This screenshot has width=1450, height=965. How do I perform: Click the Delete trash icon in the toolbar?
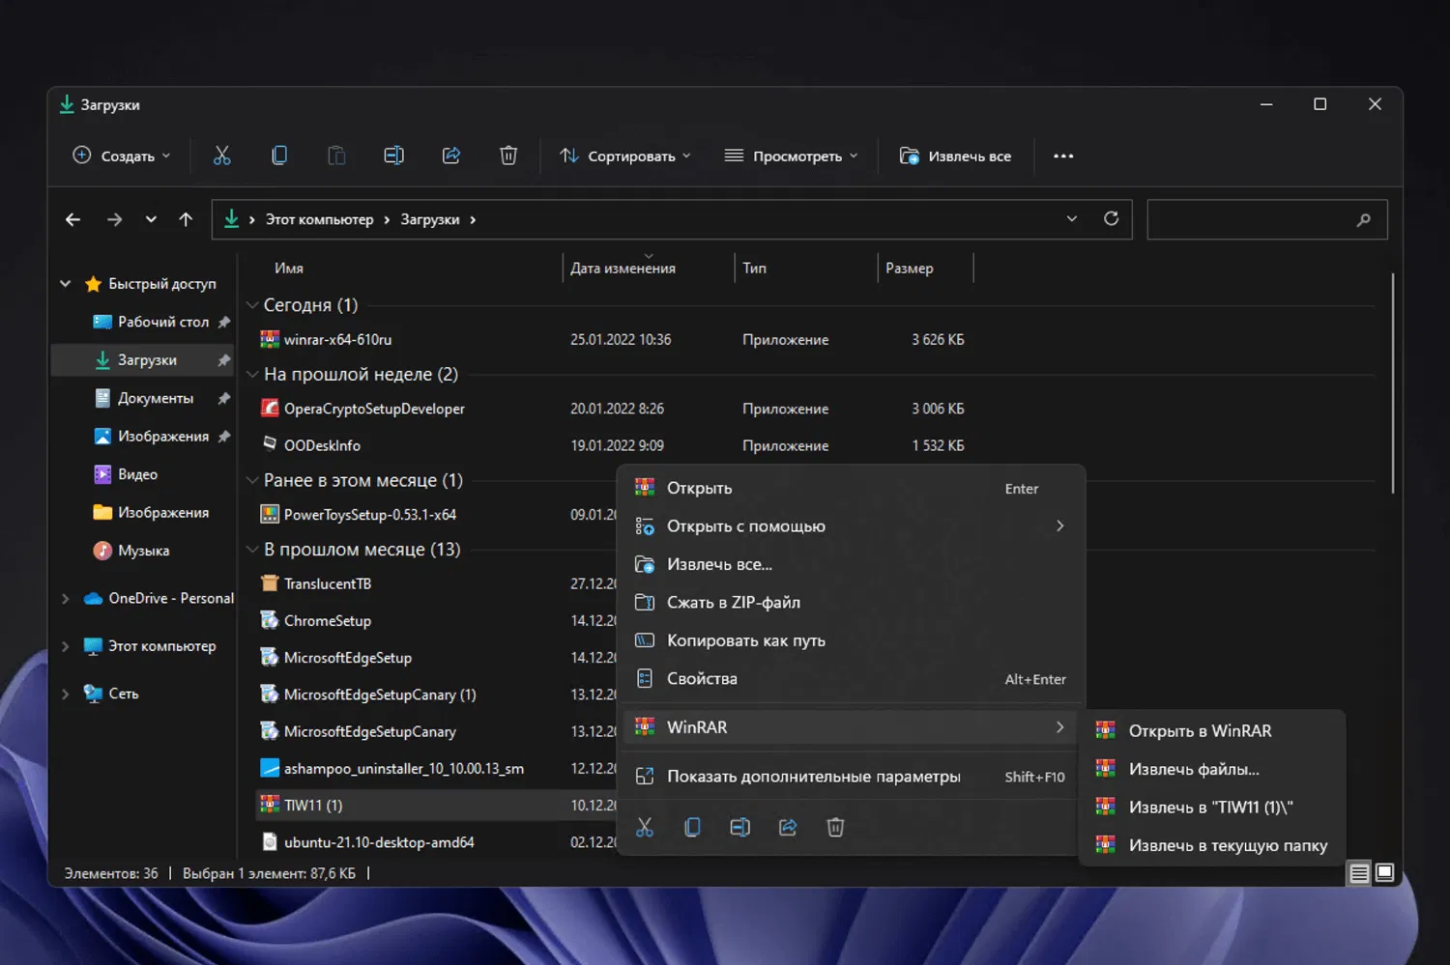click(x=508, y=156)
